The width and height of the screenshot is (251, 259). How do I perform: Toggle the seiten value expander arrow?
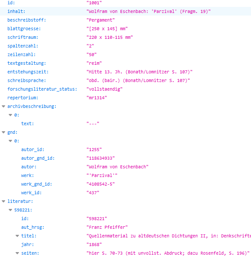click(x=17, y=253)
